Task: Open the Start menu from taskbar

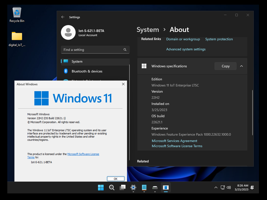Action: pos(101,187)
